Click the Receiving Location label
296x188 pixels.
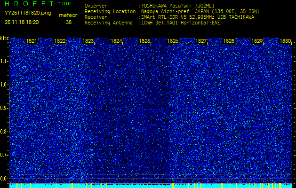110,12
